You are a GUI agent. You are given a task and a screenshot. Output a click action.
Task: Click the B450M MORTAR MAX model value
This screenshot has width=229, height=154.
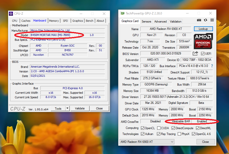[x=54, y=35]
